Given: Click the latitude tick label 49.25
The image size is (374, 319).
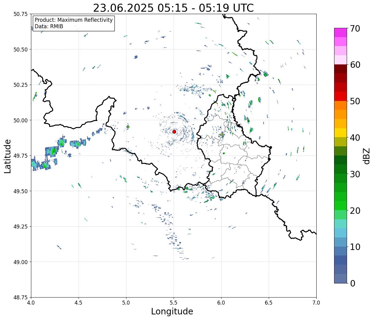Looking at the screenshot, I should 21,227.
